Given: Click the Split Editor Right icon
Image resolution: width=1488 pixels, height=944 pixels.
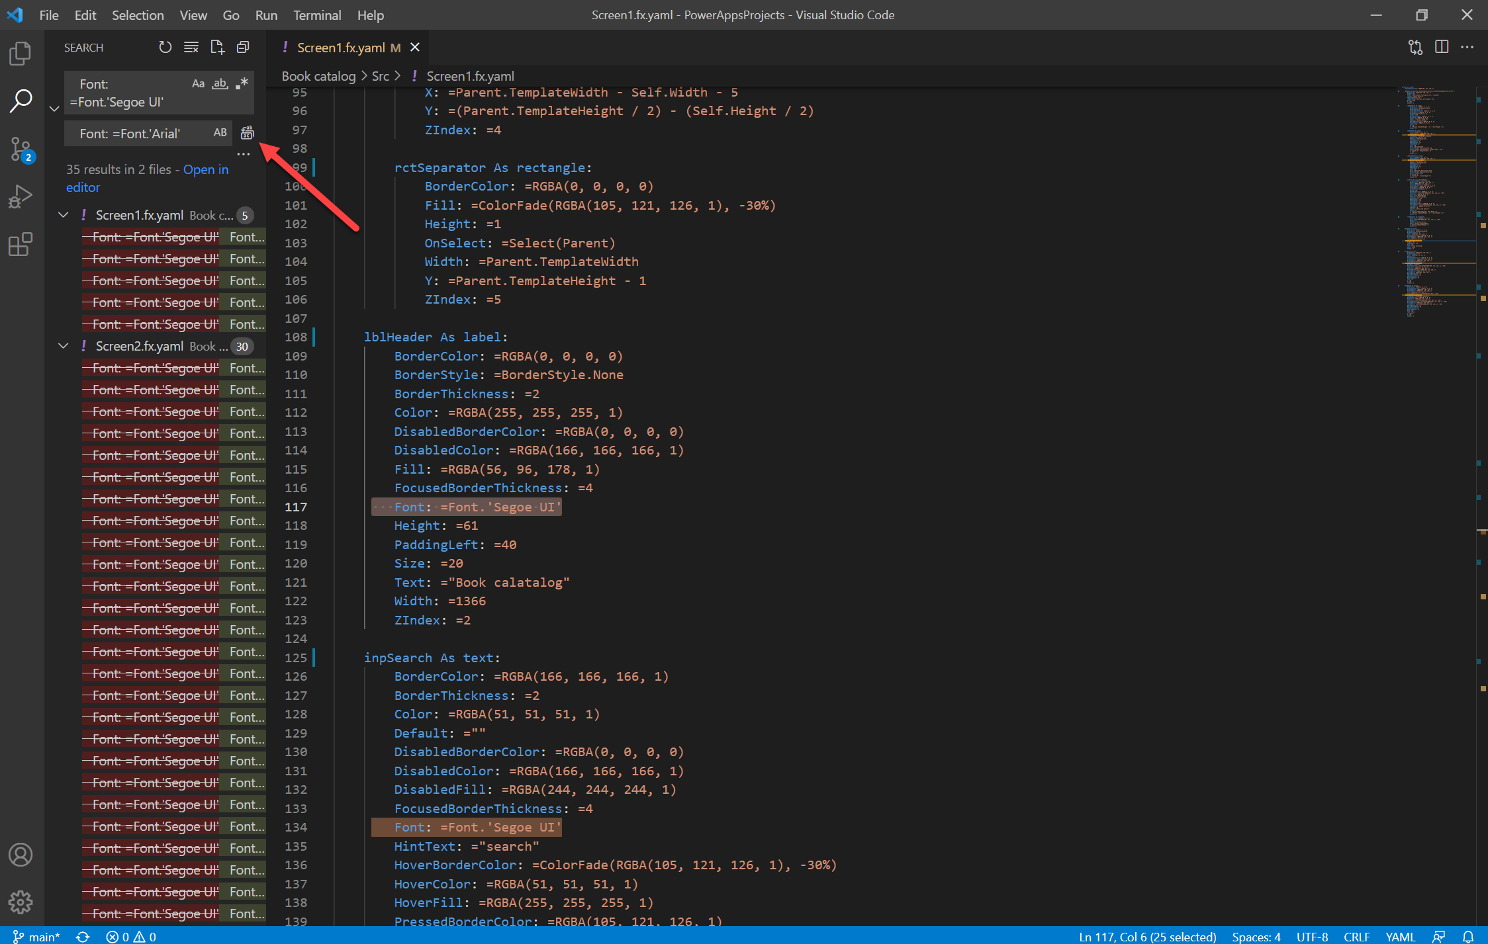Looking at the screenshot, I should [1441, 47].
